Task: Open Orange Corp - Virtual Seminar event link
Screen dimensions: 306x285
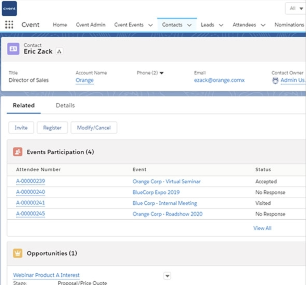Action: click(x=167, y=182)
